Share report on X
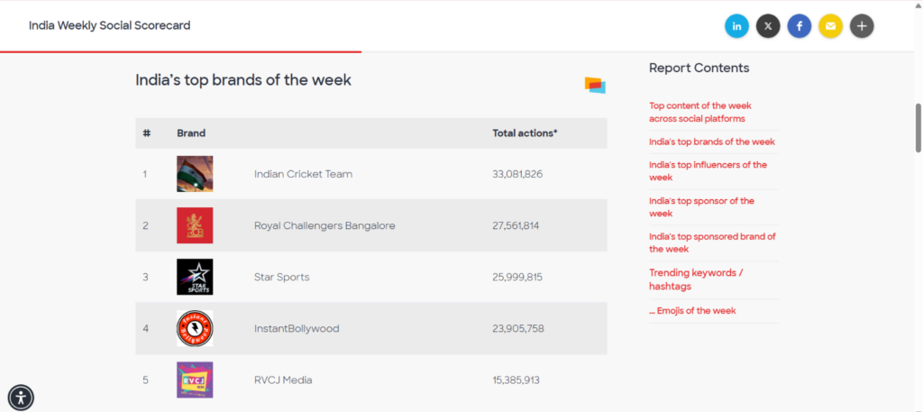Image resolution: width=923 pixels, height=412 pixels. coord(768,26)
